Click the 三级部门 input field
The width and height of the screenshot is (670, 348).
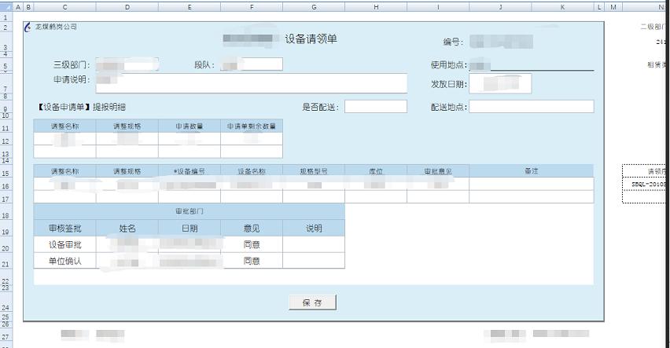(x=127, y=64)
